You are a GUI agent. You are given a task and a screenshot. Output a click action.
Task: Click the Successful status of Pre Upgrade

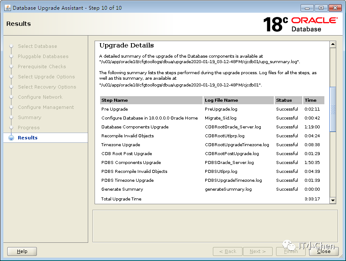tap(287, 109)
